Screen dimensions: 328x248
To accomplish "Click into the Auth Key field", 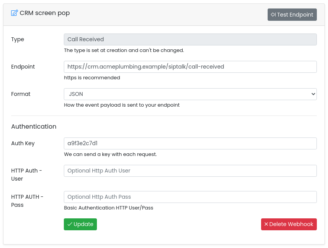I will pos(190,144).
